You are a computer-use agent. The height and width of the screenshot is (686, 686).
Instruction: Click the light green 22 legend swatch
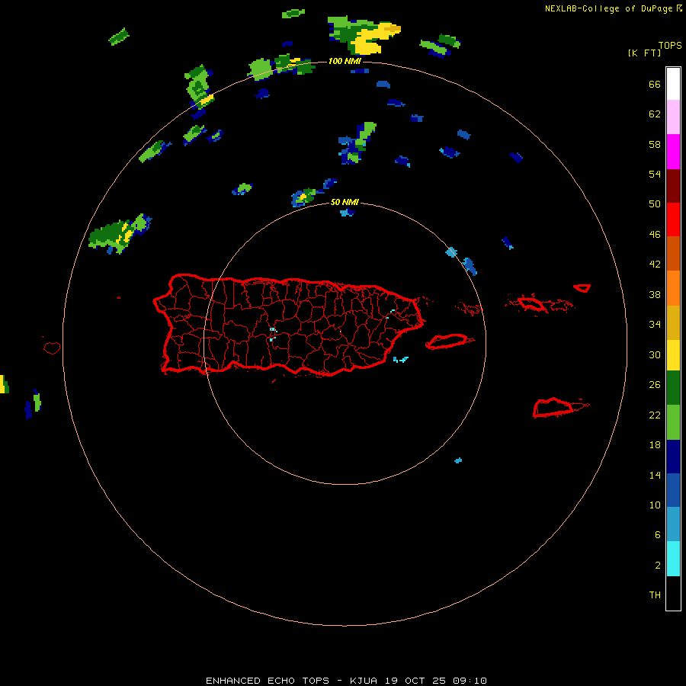(x=673, y=422)
